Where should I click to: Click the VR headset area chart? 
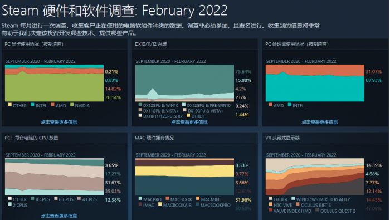point(315,177)
